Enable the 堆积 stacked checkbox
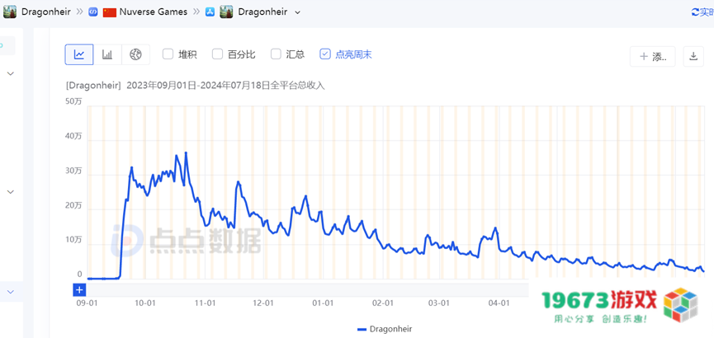Screen dimensions: 714x338 pyautogui.click(x=168, y=54)
